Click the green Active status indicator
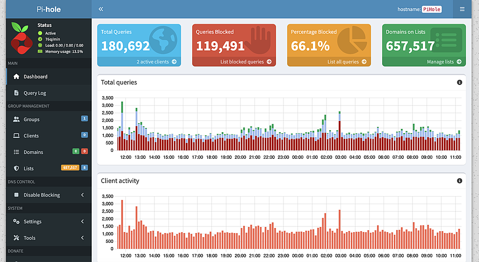The image size is (479, 262). pyautogui.click(x=40, y=33)
